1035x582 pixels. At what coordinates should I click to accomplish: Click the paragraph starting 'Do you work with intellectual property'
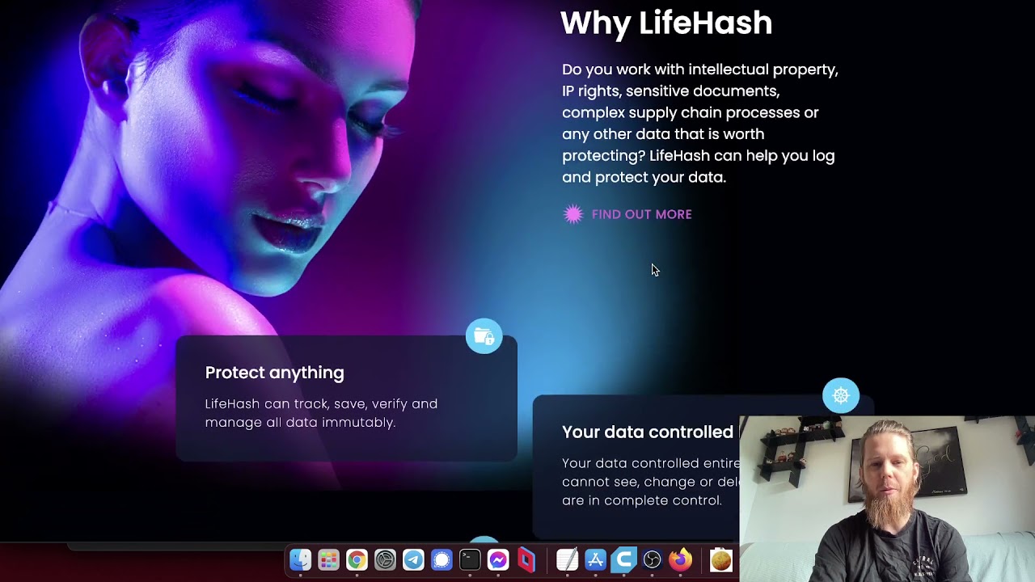pos(700,123)
